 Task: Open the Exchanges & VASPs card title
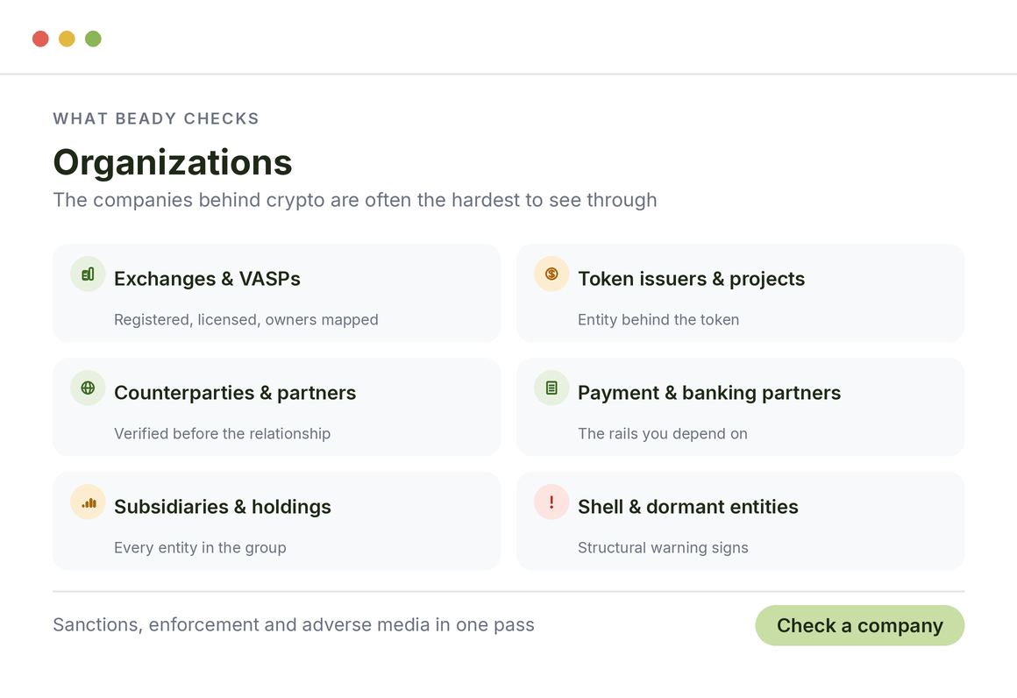click(207, 279)
